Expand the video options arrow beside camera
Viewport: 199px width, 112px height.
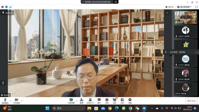pos(22,101)
